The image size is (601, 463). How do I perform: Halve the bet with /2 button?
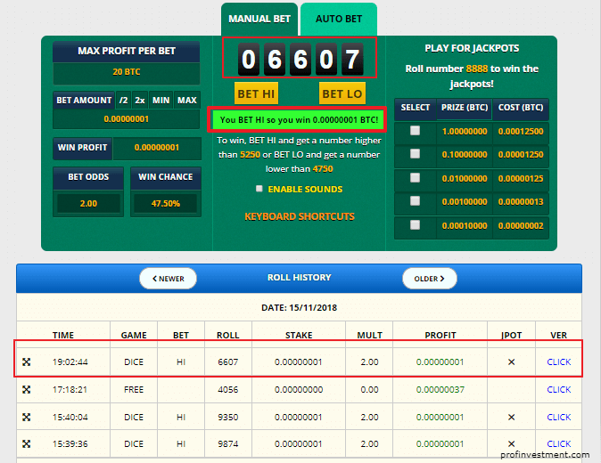coord(123,101)
